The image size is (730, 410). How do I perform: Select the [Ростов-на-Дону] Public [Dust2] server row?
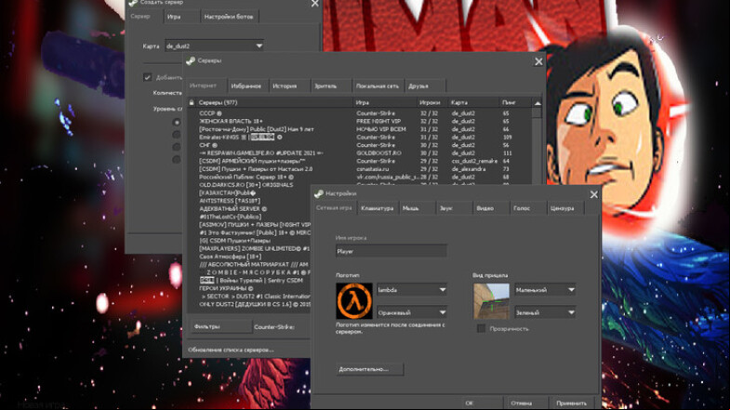click(x=360, y=129)
